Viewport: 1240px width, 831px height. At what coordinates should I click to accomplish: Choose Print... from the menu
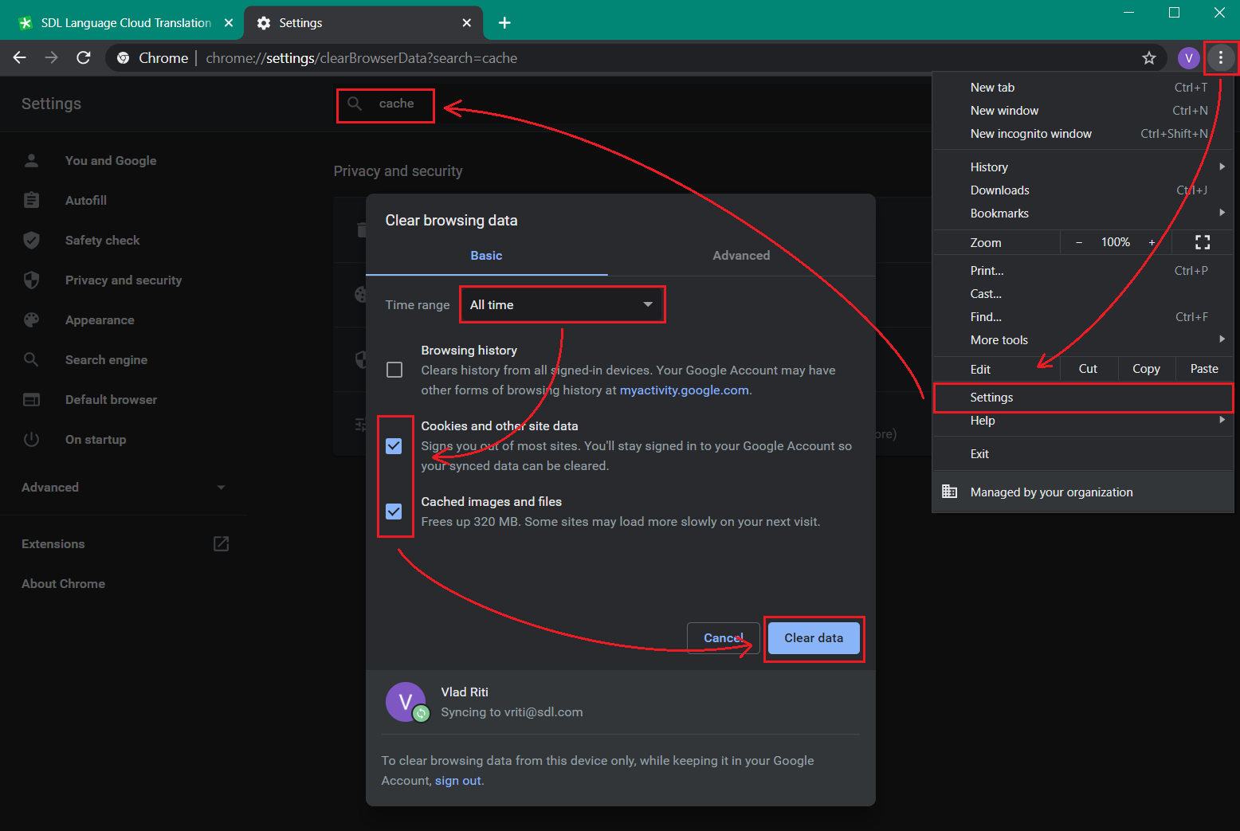pyautogui.click(x=1083, y=270)
